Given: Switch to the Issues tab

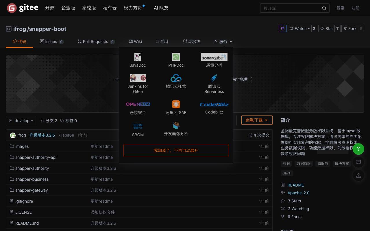Looking at the screenshot, I should (52, 42).
